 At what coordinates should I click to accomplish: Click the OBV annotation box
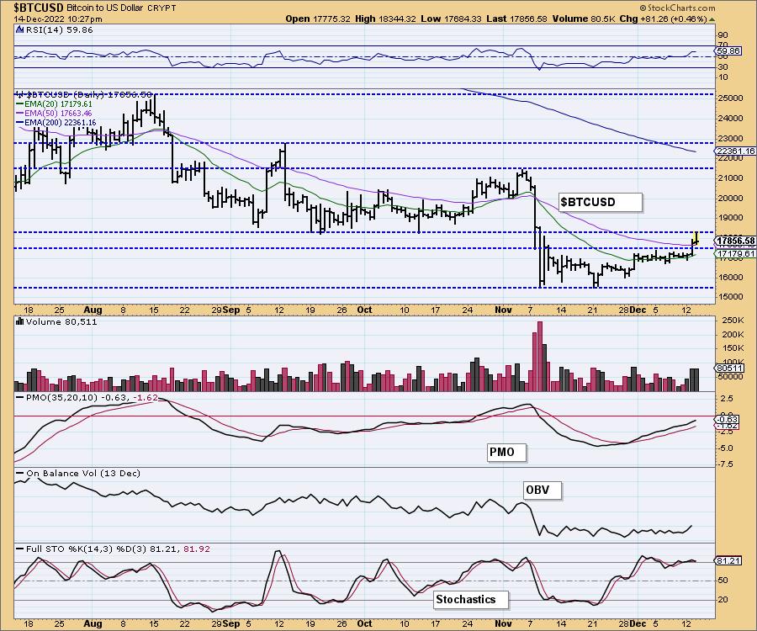click(x=543, y=490)
